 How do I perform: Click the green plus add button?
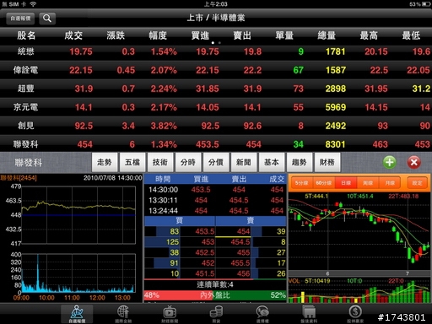(x=390, y=162)
